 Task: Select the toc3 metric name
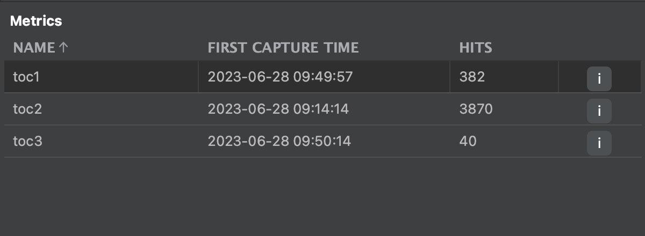click(x=27, y=142)
